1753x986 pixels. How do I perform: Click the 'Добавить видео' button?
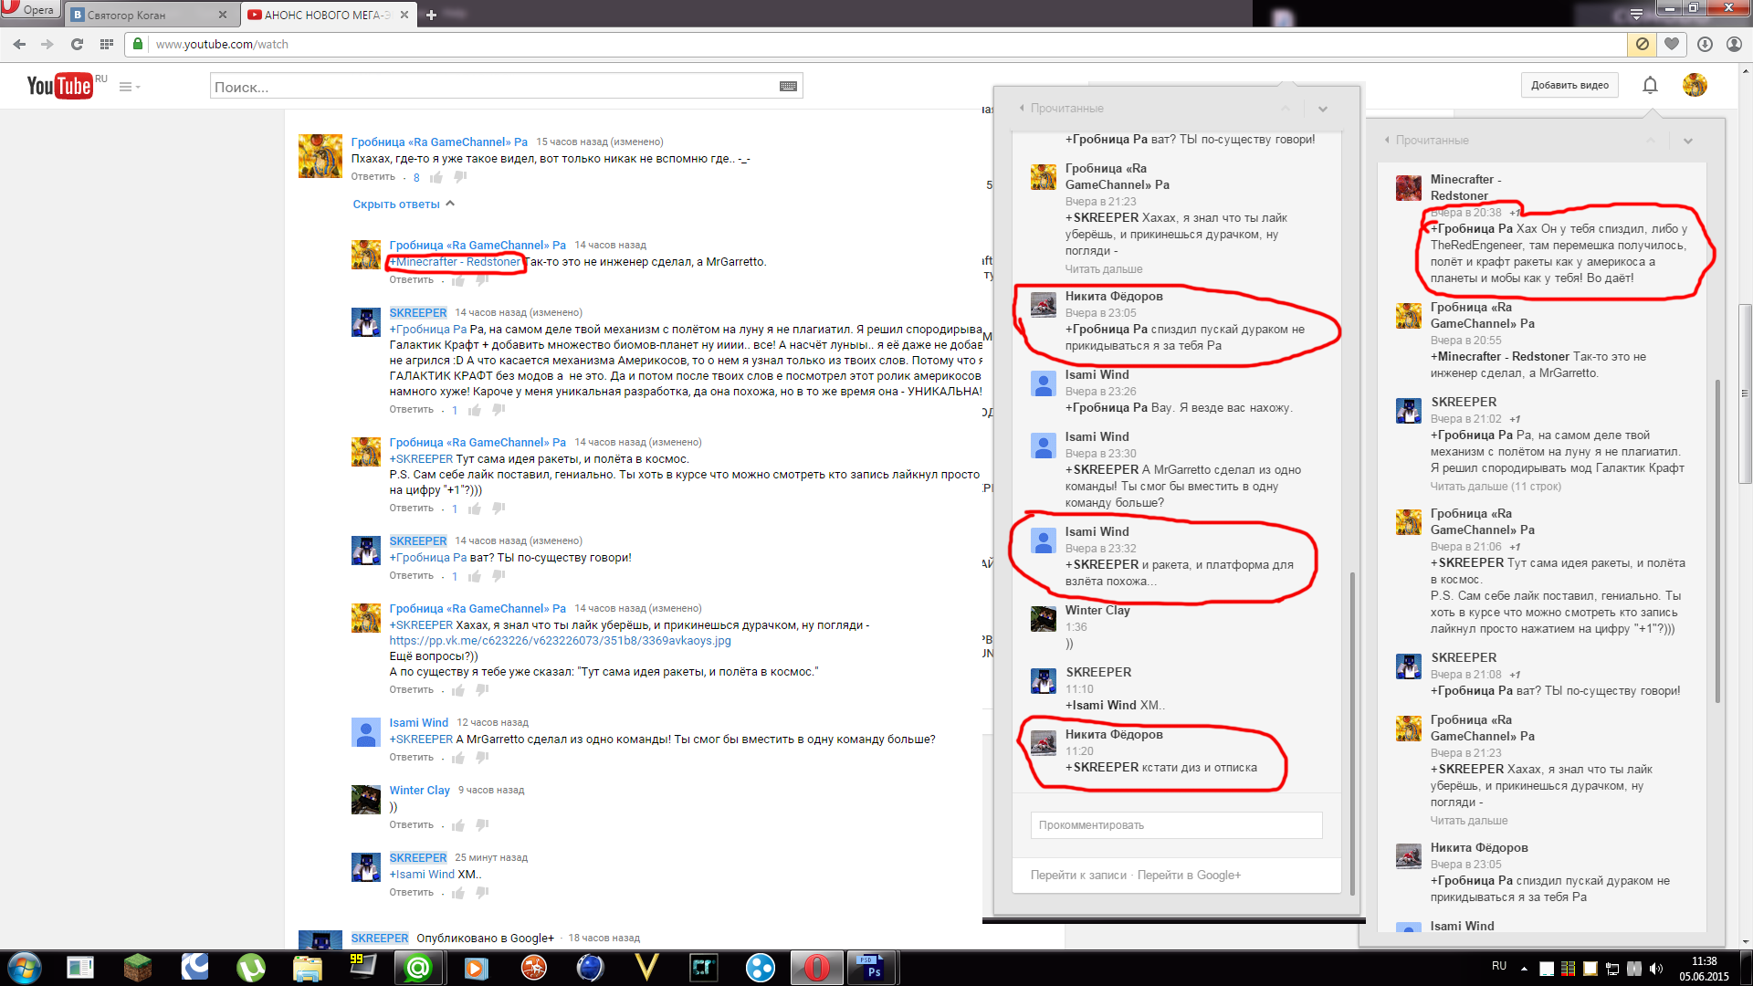[x=1569, y=85]
